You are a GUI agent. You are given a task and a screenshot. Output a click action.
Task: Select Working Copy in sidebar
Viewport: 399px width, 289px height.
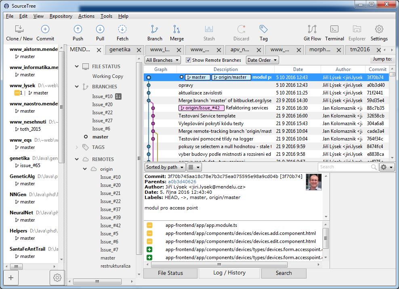(108, 76)
